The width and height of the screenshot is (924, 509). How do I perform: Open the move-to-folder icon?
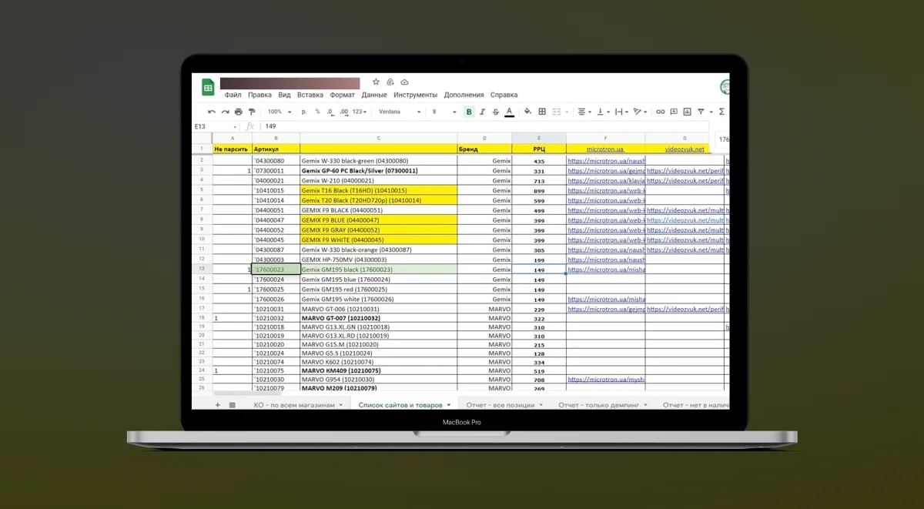click(x=390, y=82)
